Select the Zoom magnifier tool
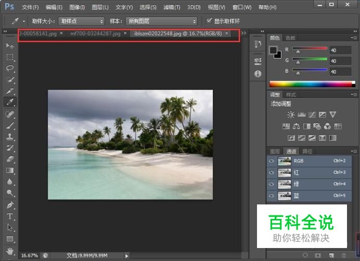This screenshot has height=261, width=360. coord(9,193)
